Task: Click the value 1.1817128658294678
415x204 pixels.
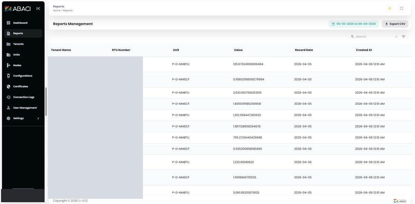Action: [247, 126]
